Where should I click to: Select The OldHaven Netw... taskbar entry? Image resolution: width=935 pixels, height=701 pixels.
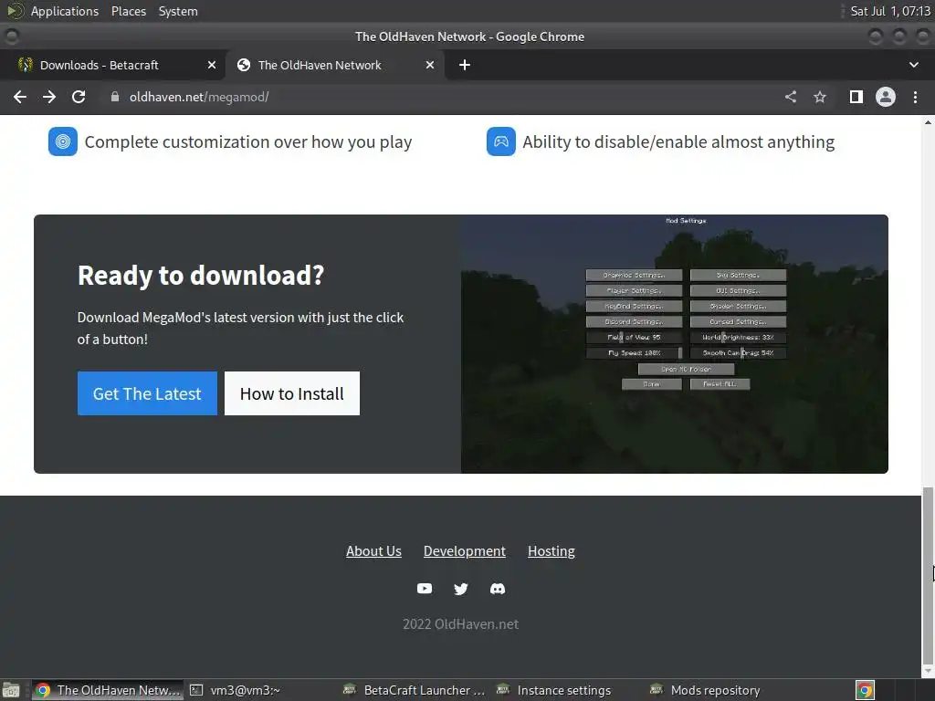108,690
